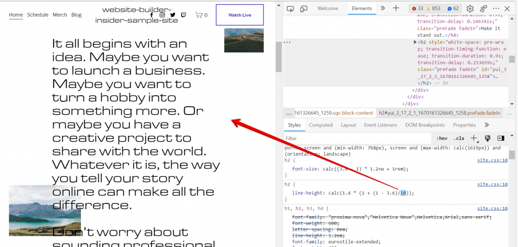Click the webpage vertical scrollbar thumb
The height and width of the screenshot is (247, 518).
[278, 56]
